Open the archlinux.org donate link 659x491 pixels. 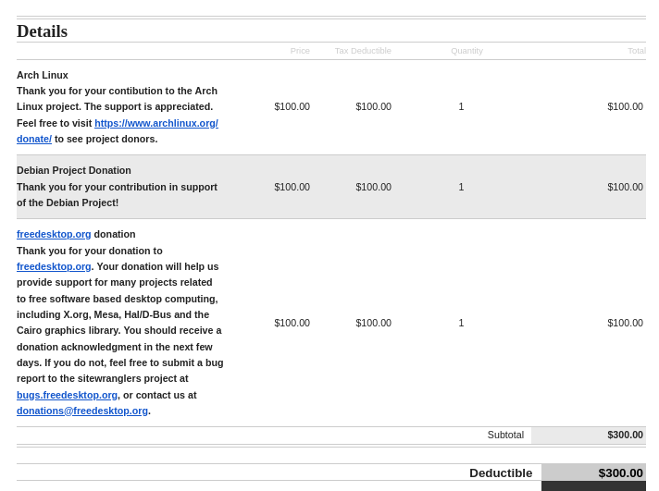click(156, 123)
